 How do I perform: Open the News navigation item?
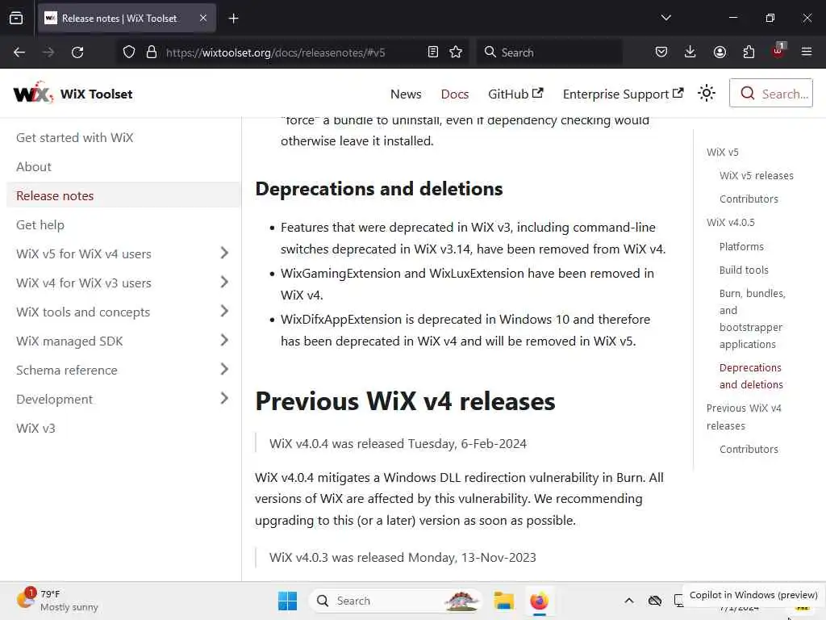click(x=406, y=94)
